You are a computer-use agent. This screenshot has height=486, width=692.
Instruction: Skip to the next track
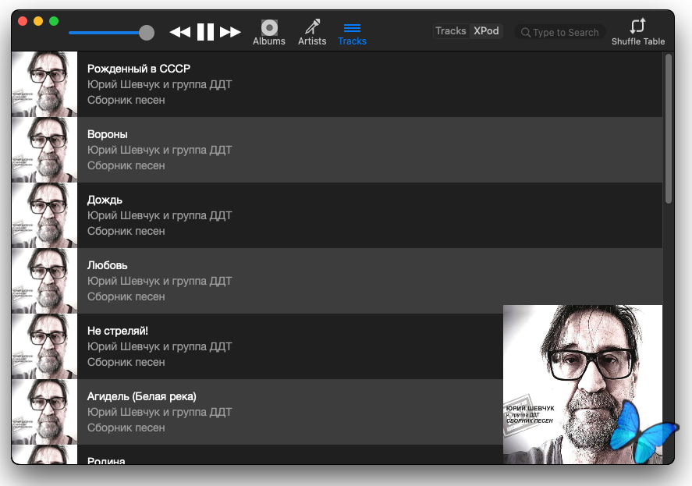point(230,32)
